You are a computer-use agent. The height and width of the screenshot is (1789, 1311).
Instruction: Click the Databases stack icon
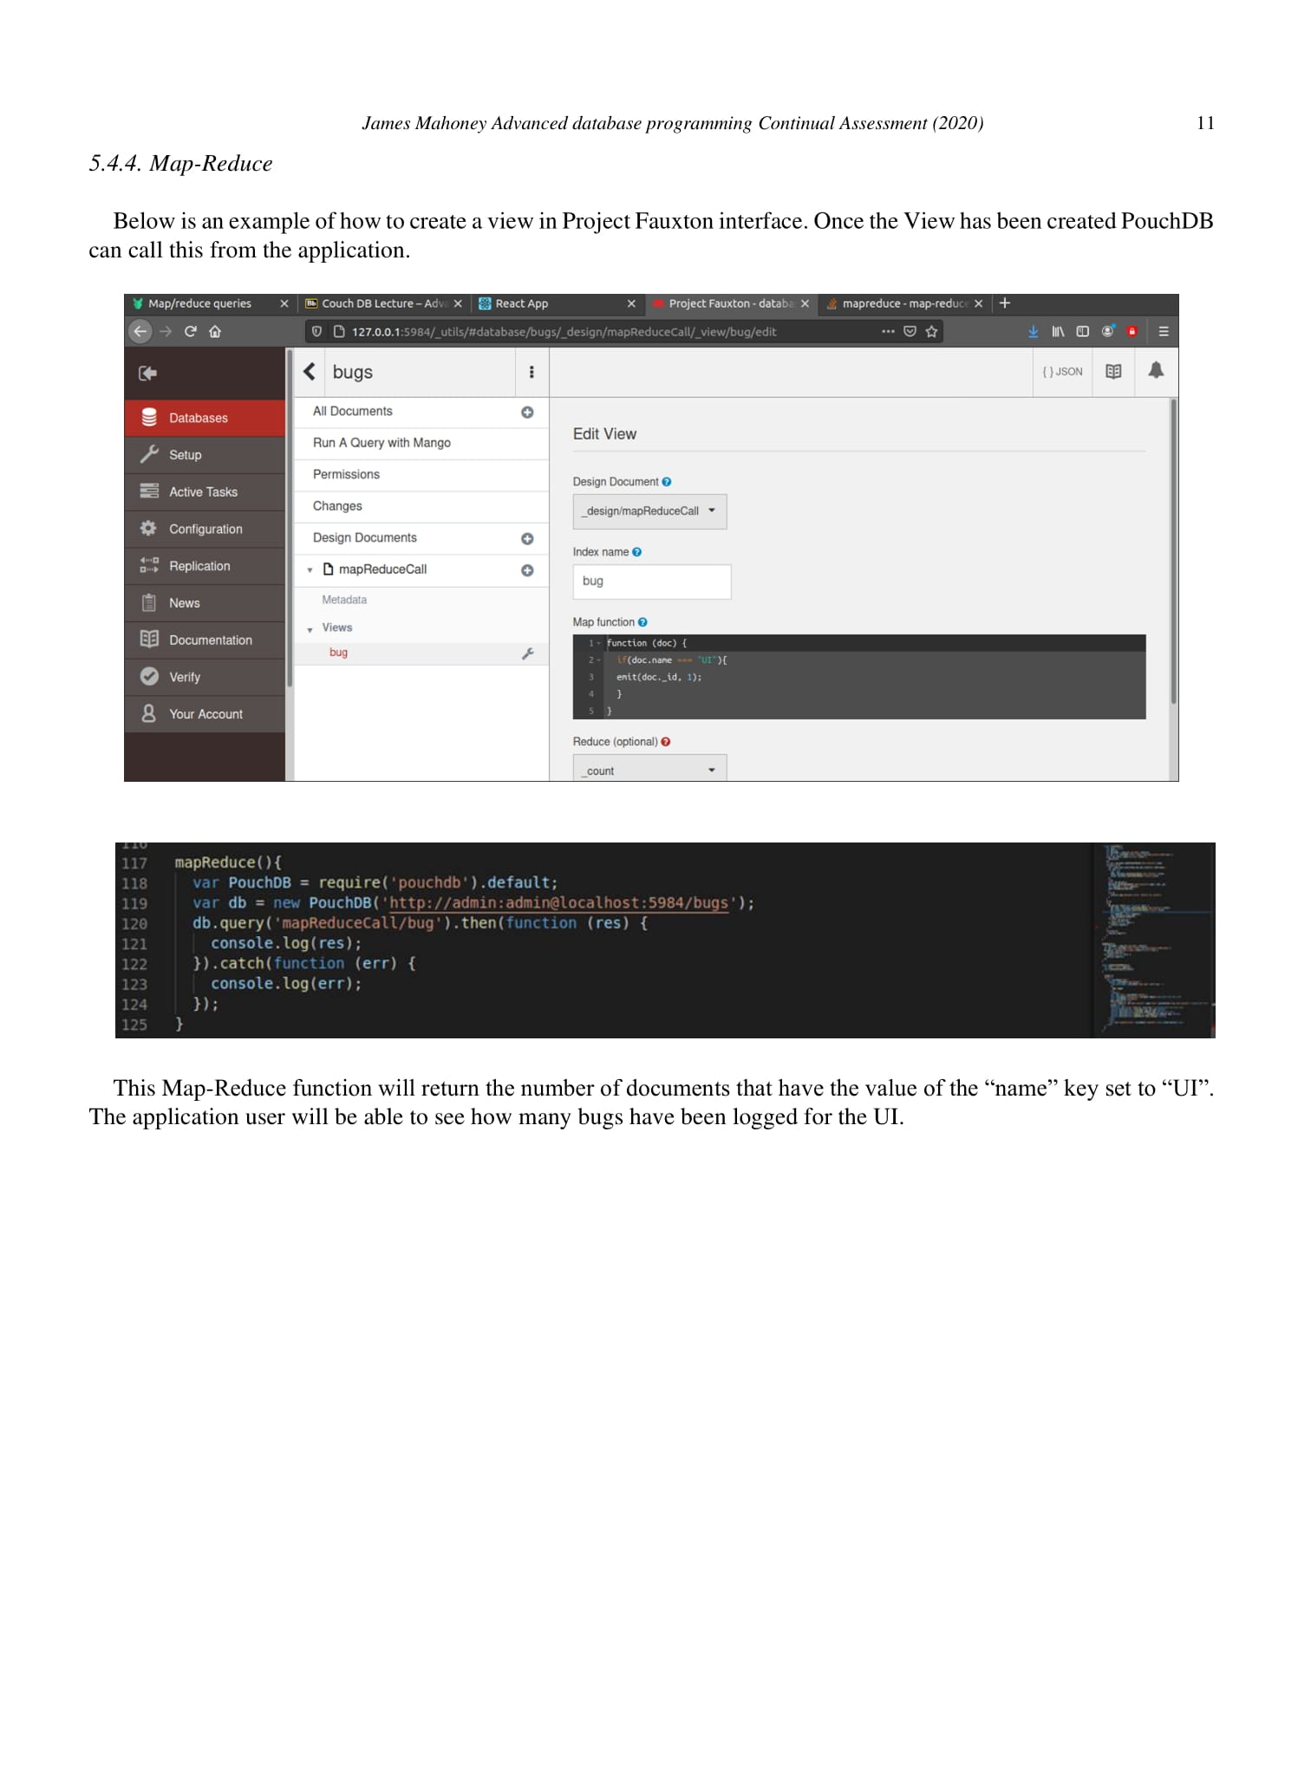click(x=149, y=417)
